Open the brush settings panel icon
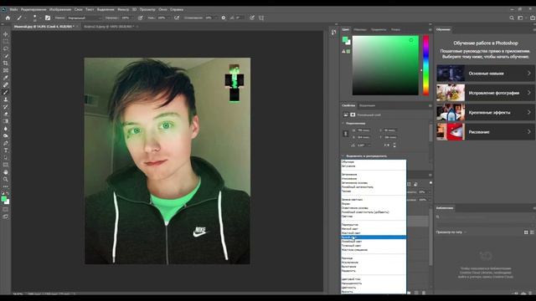 (x=48, y=18)
